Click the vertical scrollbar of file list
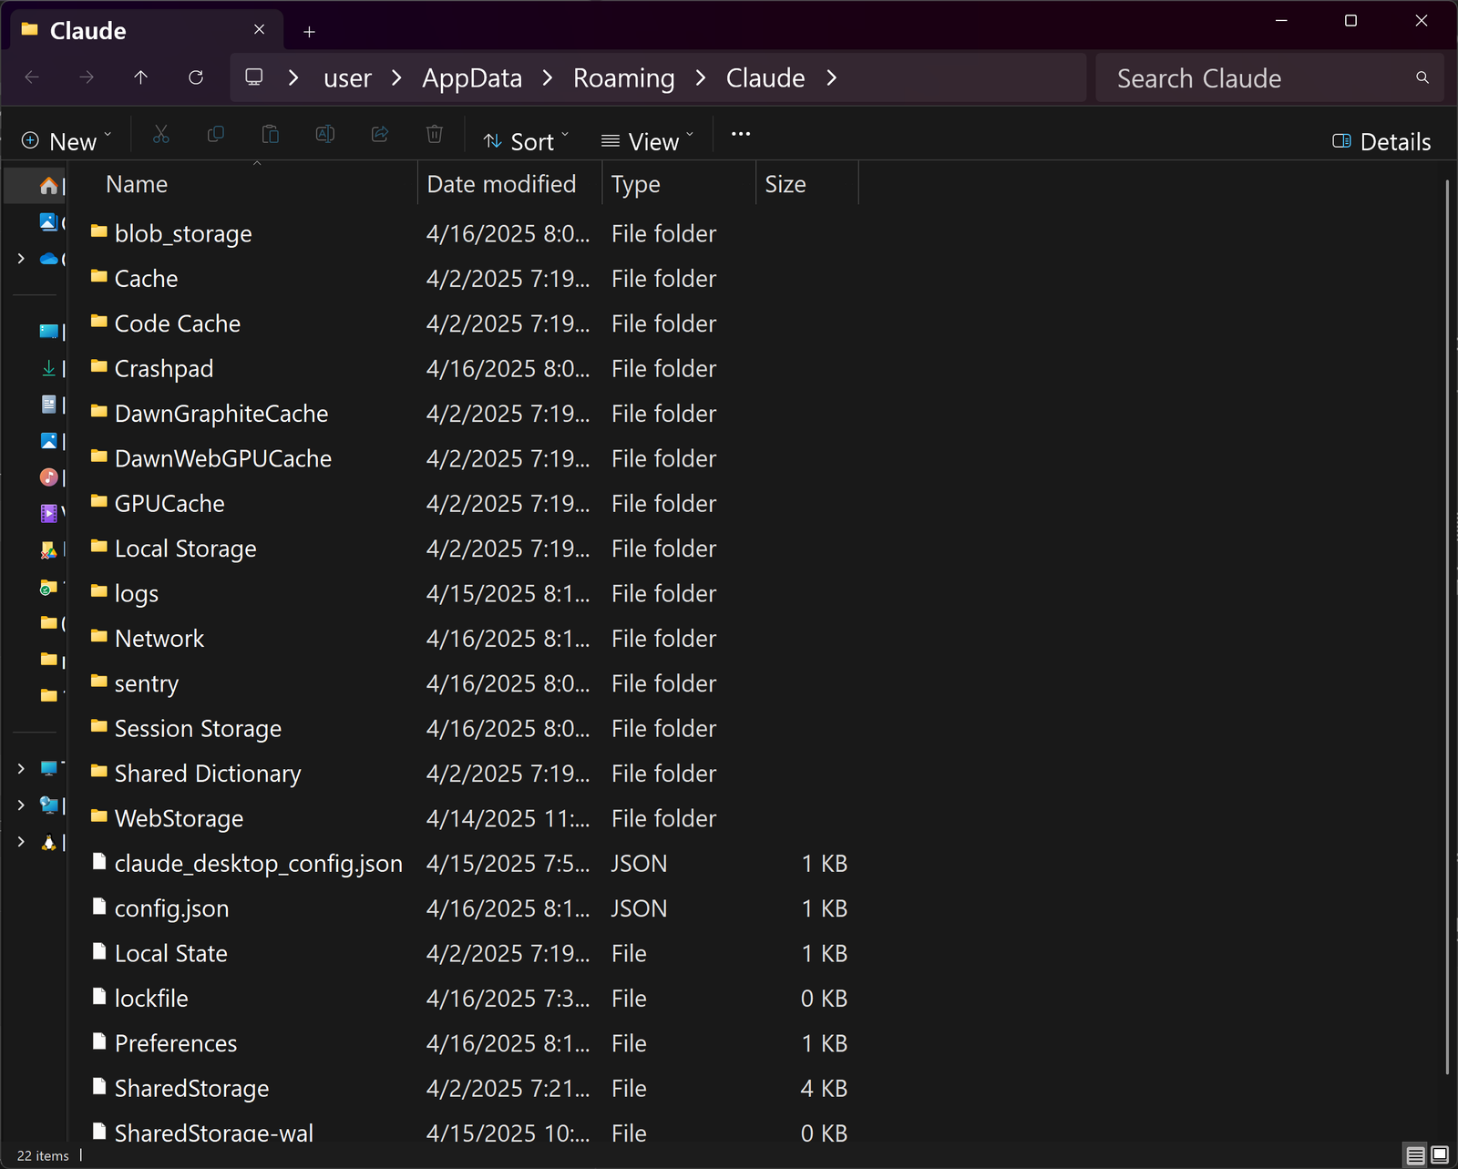 1447,627
